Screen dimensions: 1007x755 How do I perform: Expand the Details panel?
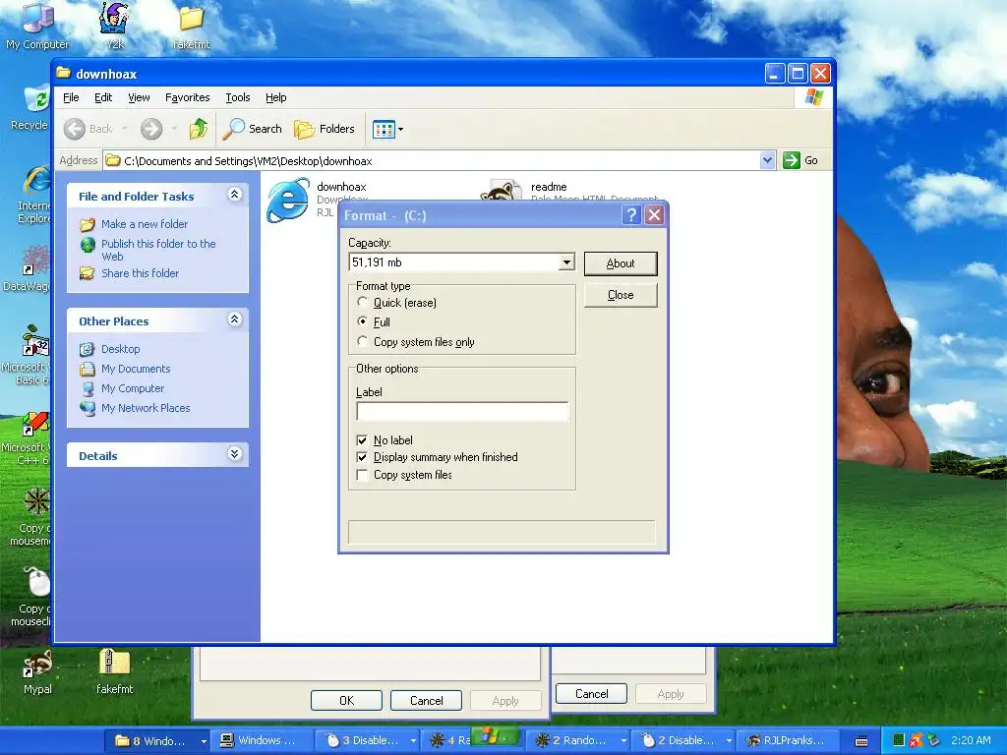pyautogui.click(x=234, y=454)
